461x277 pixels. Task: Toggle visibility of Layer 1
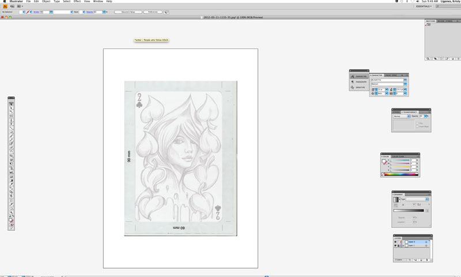pyautogui.click(x=395, y=245)
